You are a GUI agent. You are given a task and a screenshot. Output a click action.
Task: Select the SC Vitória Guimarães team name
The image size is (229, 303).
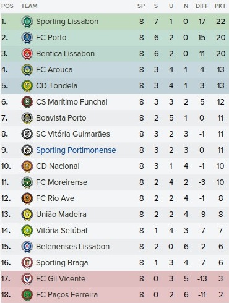point(73,134)
